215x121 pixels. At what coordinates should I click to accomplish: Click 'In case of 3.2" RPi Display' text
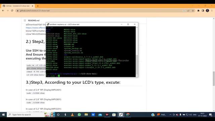43,109
